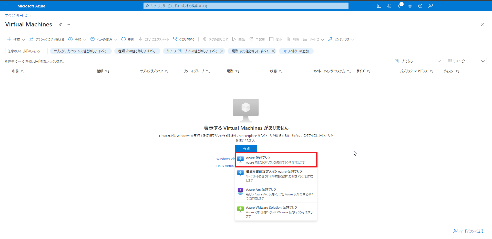Expand the メンテナンス toolbar dropdown
The image size is (492, 239).
pos(341,39)
